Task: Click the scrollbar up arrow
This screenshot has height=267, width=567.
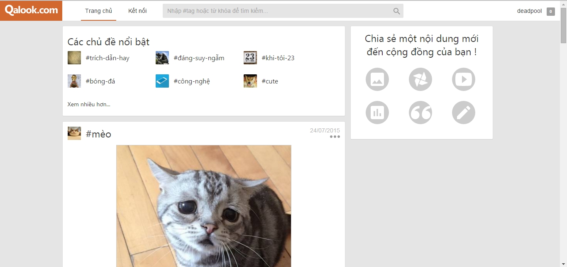Action: point(563,4)
